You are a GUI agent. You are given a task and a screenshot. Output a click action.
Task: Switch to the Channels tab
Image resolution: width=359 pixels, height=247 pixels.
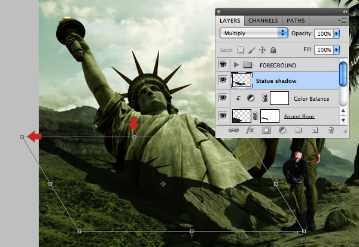click(x=263, y=20)
